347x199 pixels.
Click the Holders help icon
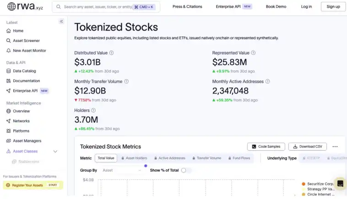93,110
